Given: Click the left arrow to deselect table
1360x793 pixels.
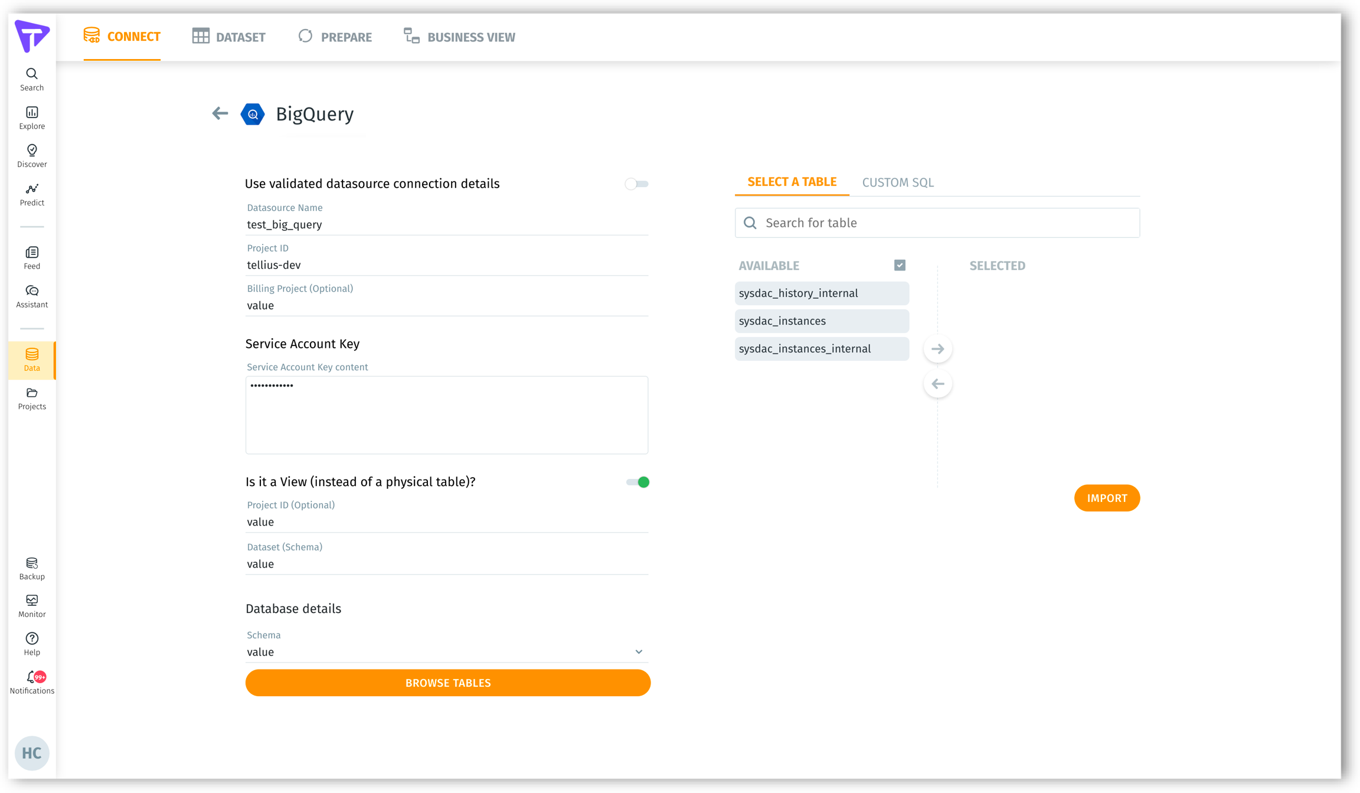Looking at the screenshot, I should point(937,384).
